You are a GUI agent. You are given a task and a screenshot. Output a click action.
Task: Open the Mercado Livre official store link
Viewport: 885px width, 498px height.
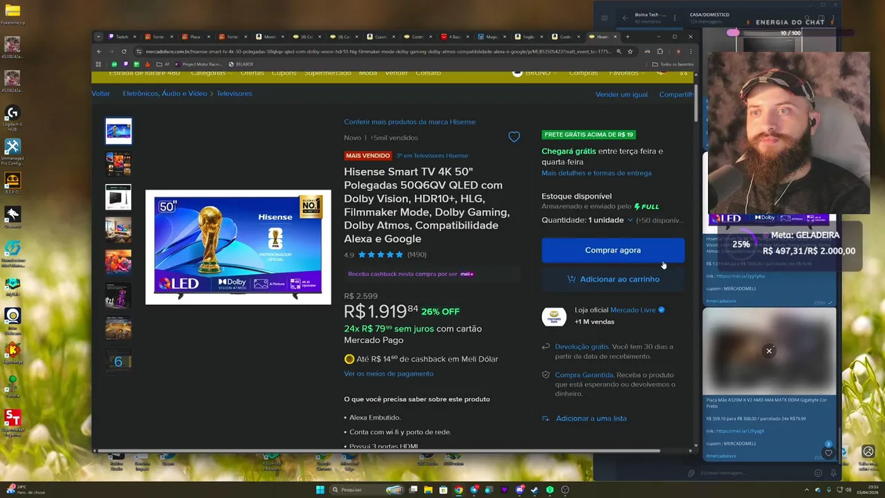tap(633, 310)
